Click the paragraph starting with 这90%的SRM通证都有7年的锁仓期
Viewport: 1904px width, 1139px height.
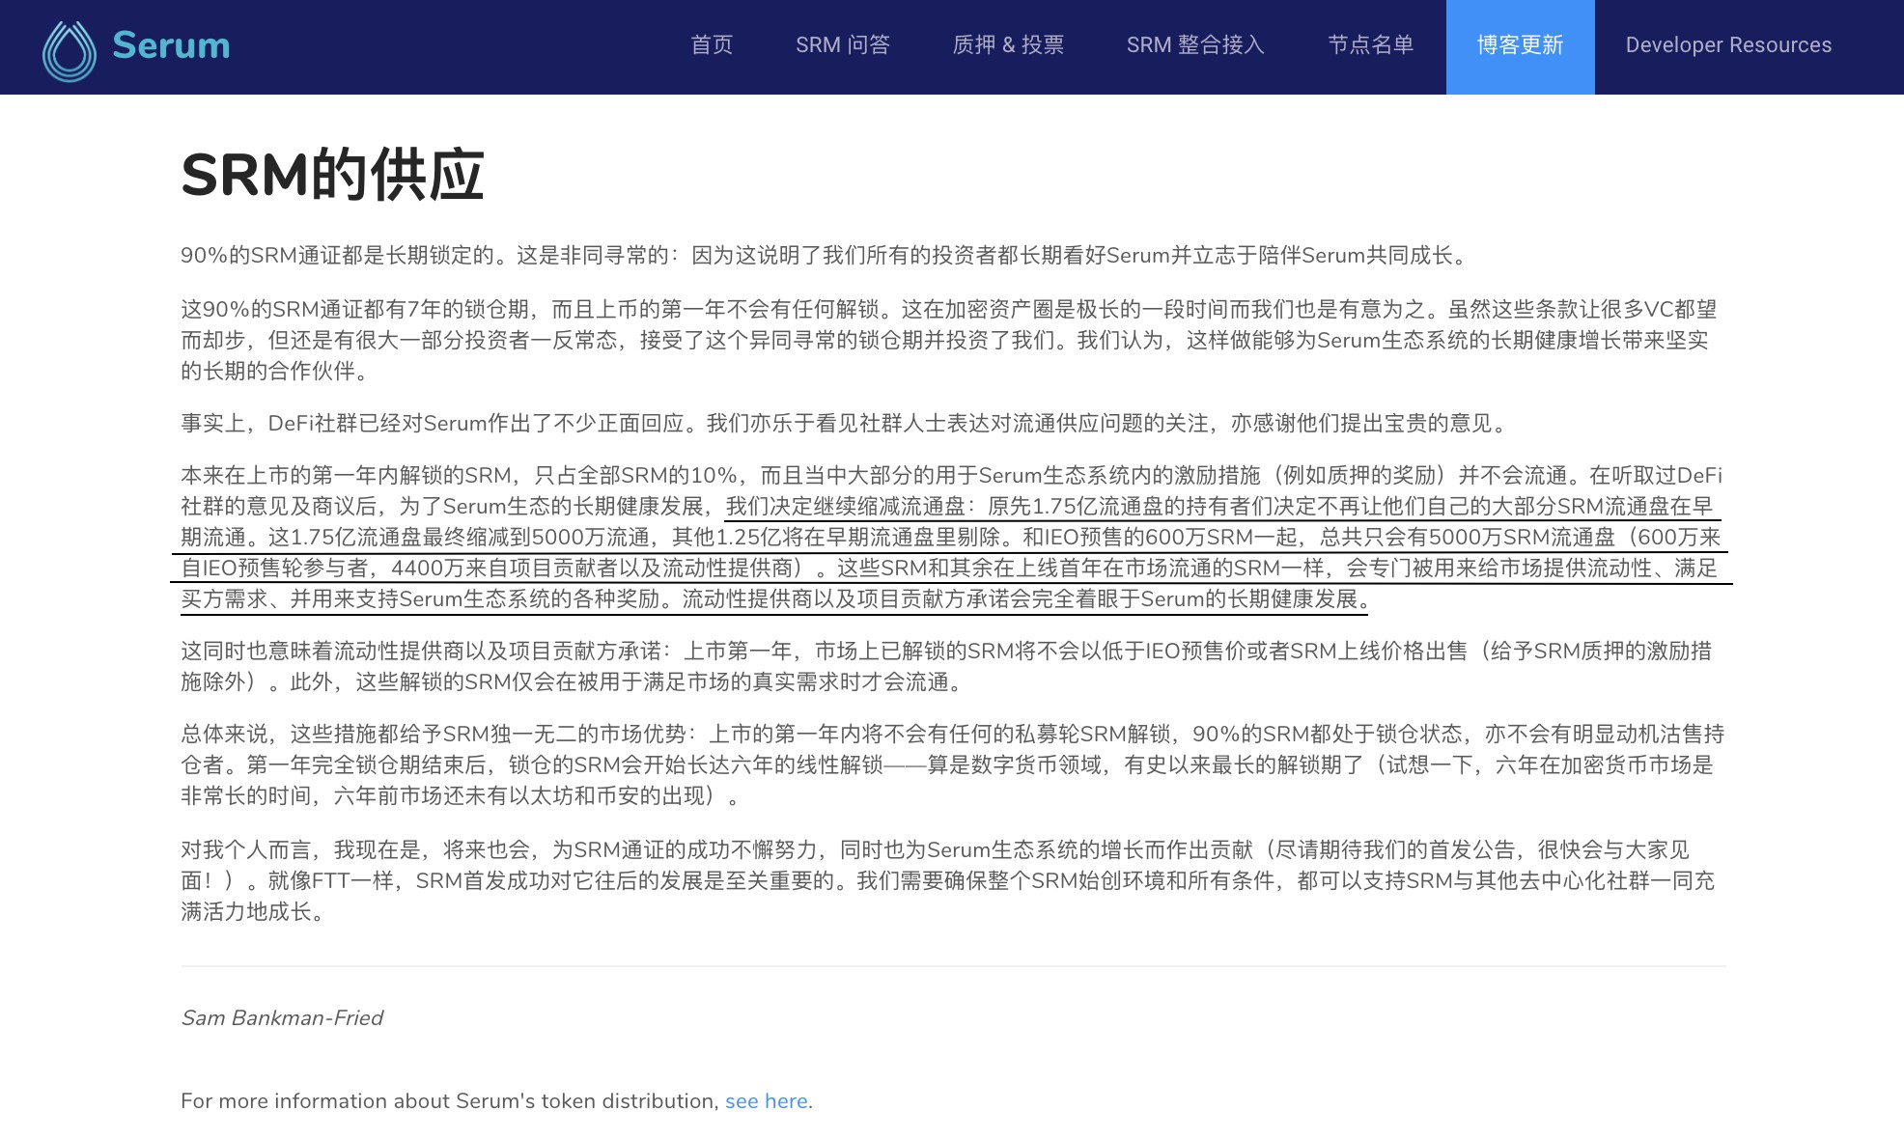tap(949, 340)
